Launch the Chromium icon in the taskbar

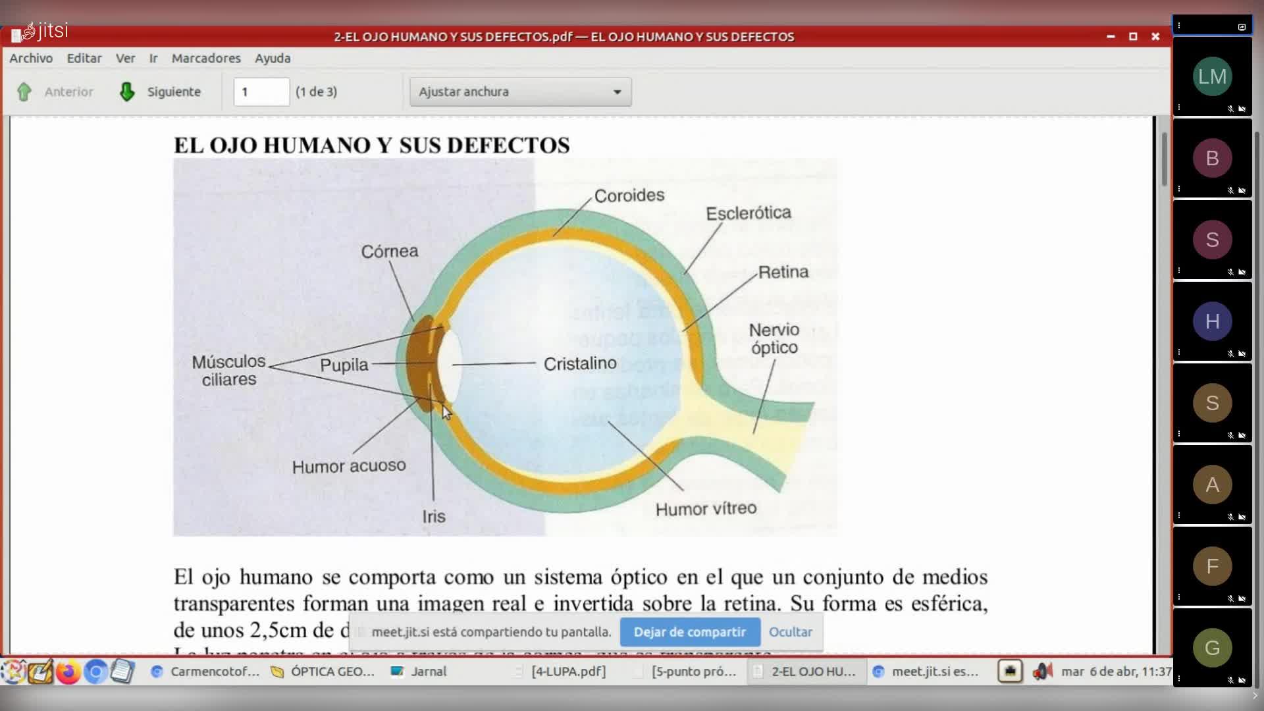pyautogui.click(x=95, y=671)
